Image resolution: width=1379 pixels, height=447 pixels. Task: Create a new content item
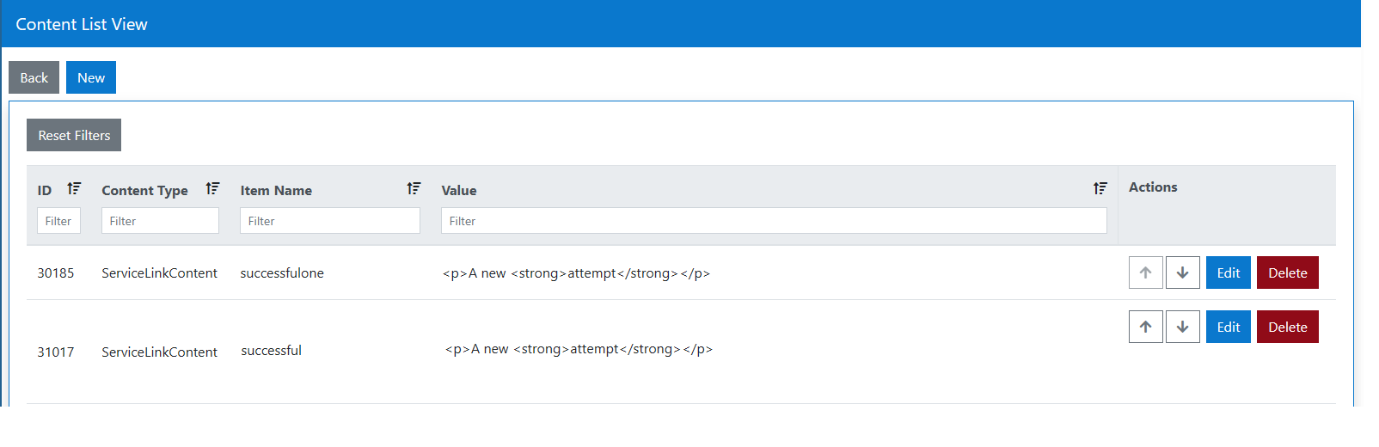pyautogui.click(x=91, y=77)
